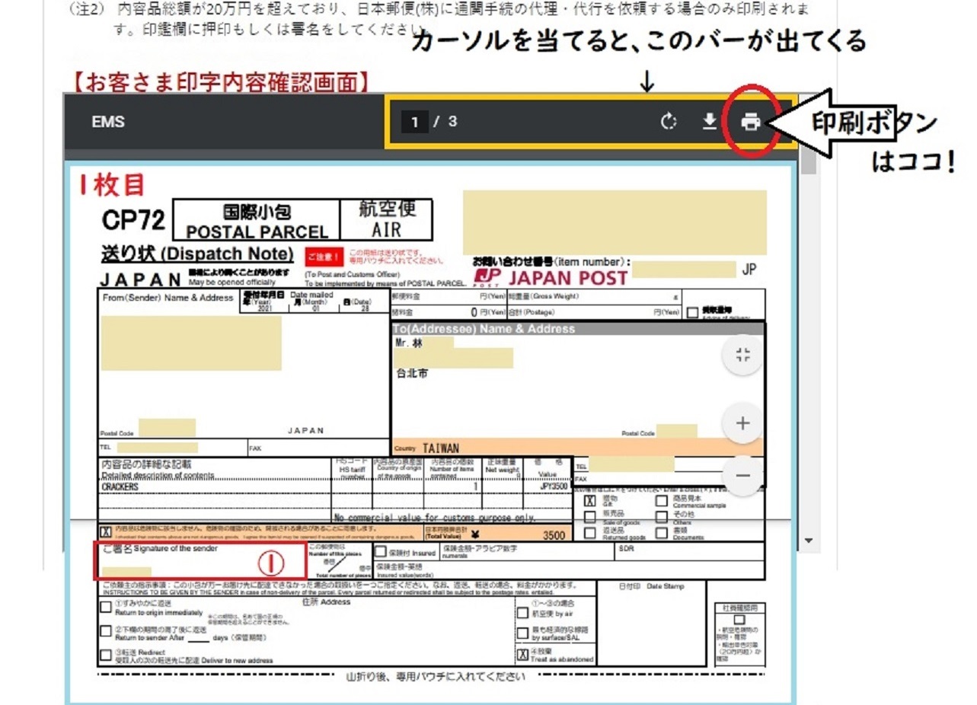
Task: Click the JAPAN POST logo
Action: pos(550,278)
